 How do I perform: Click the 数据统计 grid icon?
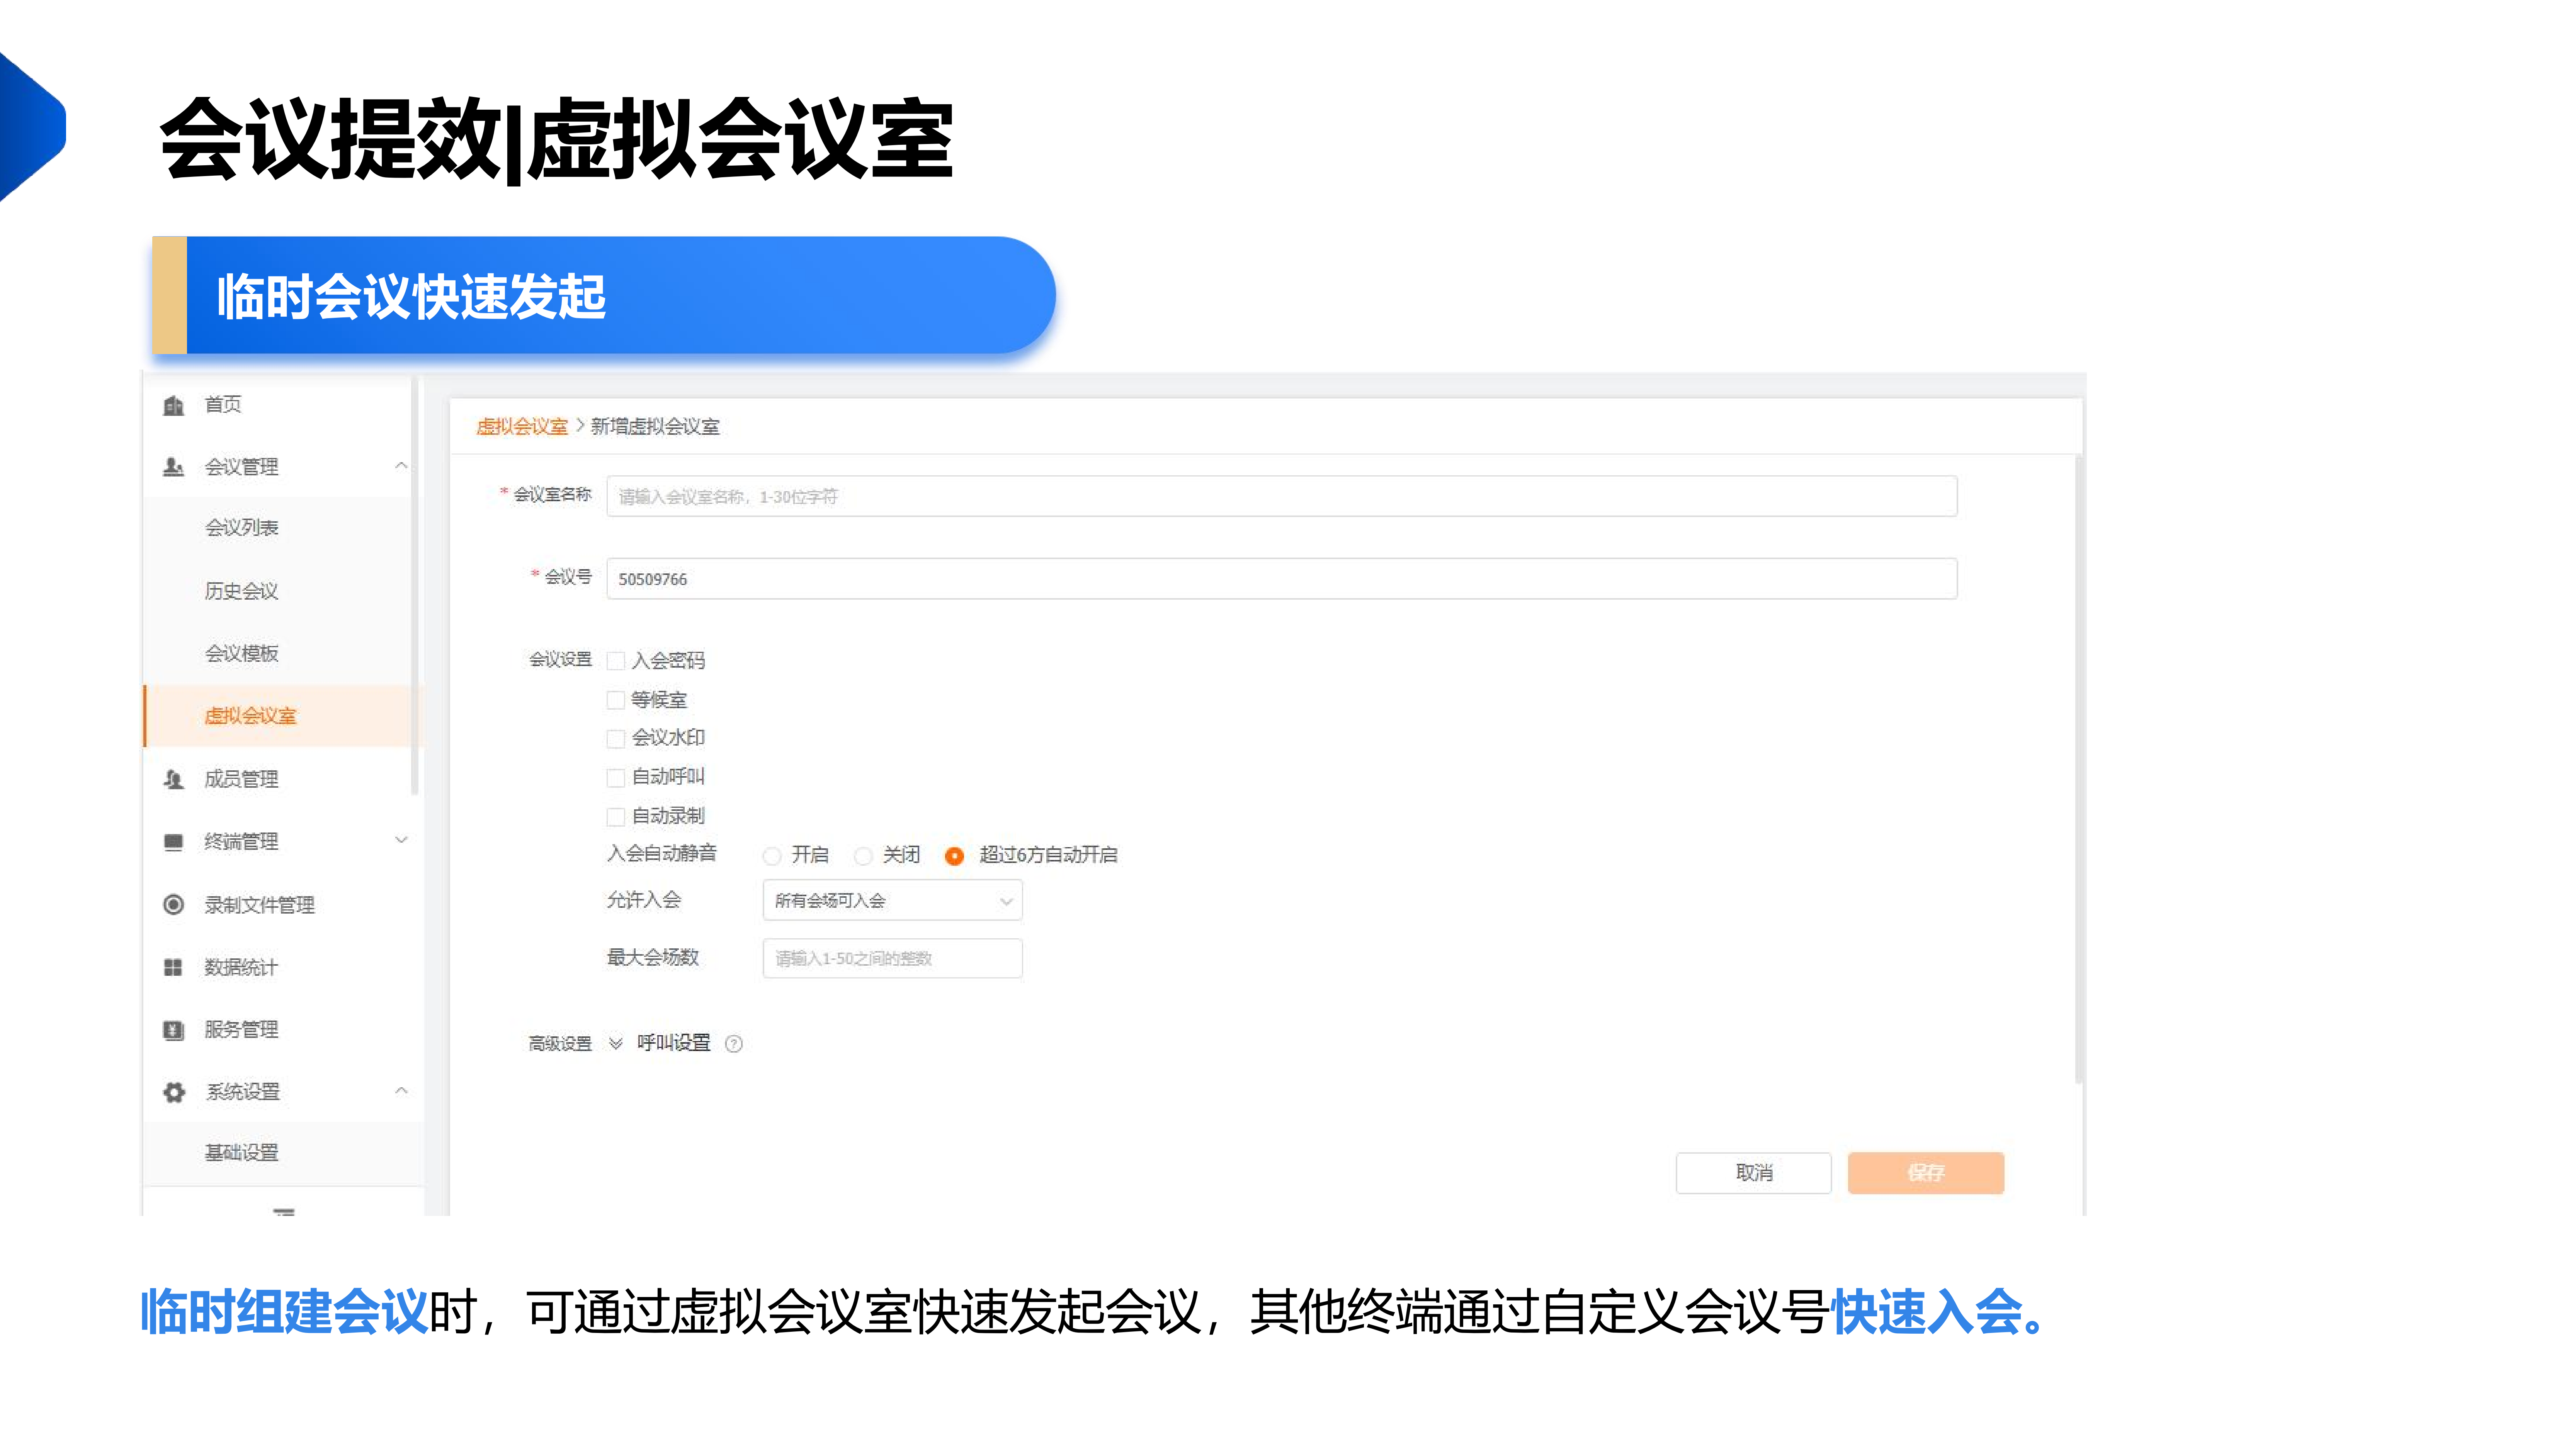[x=174, y=967]
